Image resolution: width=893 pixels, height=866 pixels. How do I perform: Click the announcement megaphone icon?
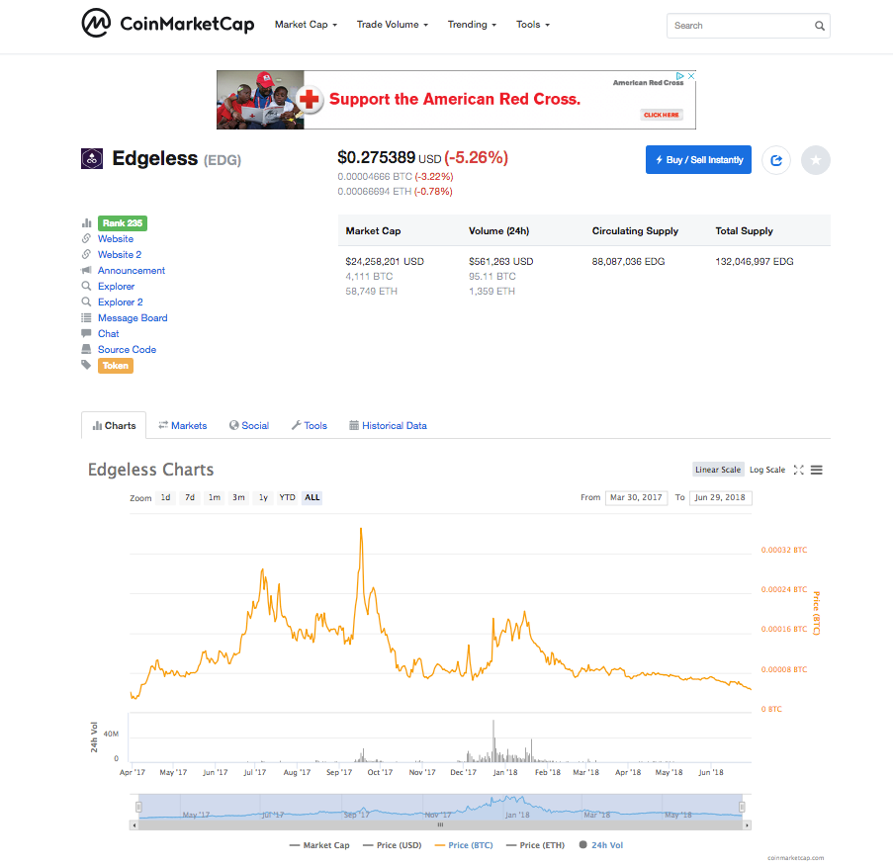[x=87, y=270]
